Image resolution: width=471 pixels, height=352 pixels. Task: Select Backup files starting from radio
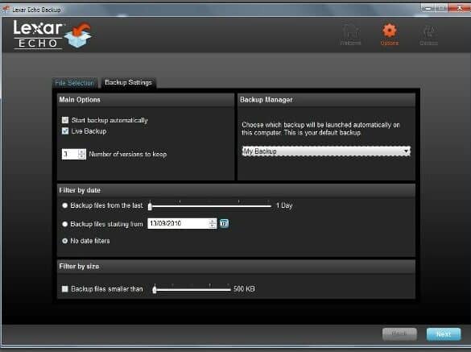tap(64, 224)
